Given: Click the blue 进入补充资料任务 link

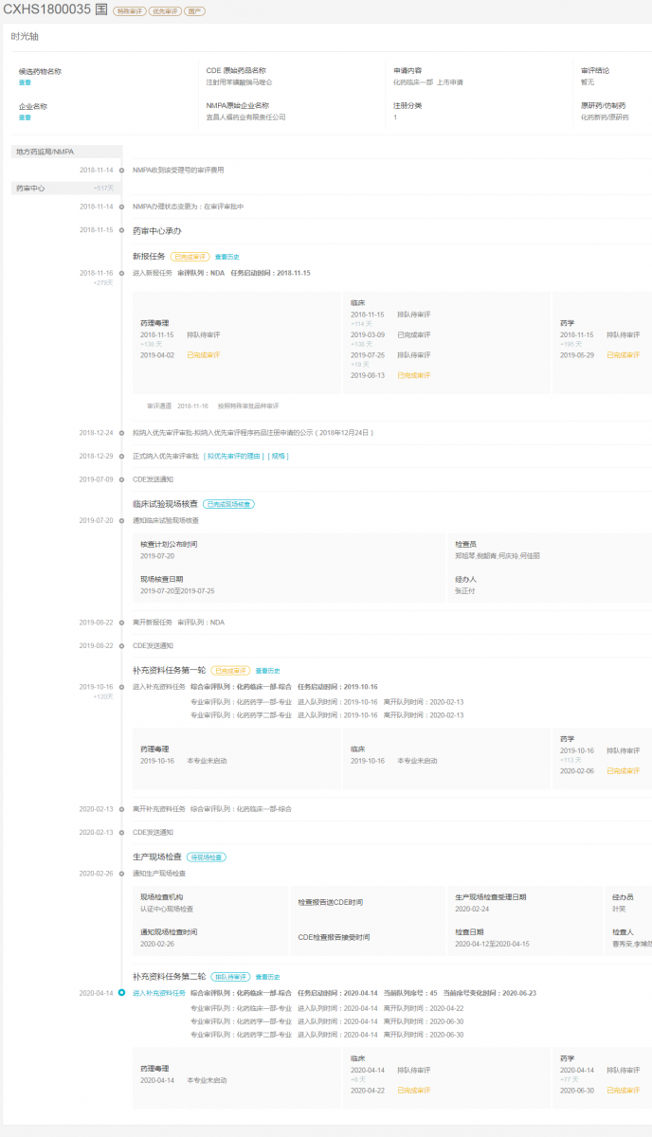Looking at the screenshot, I should coord(159,993).
